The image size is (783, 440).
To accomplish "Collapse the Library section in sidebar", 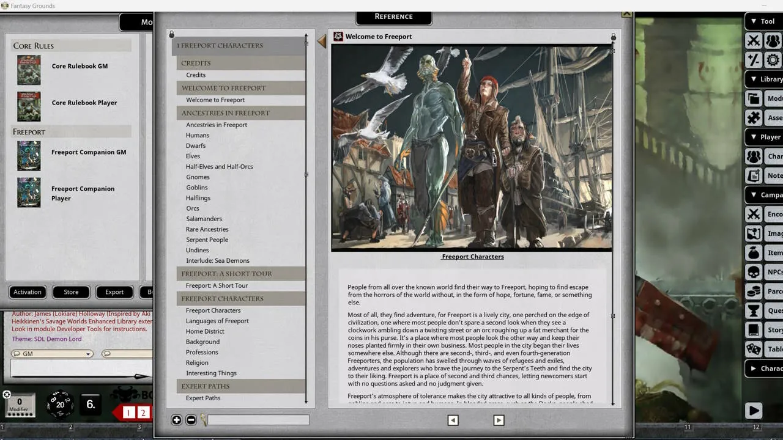I will click(x=754, y=79).
